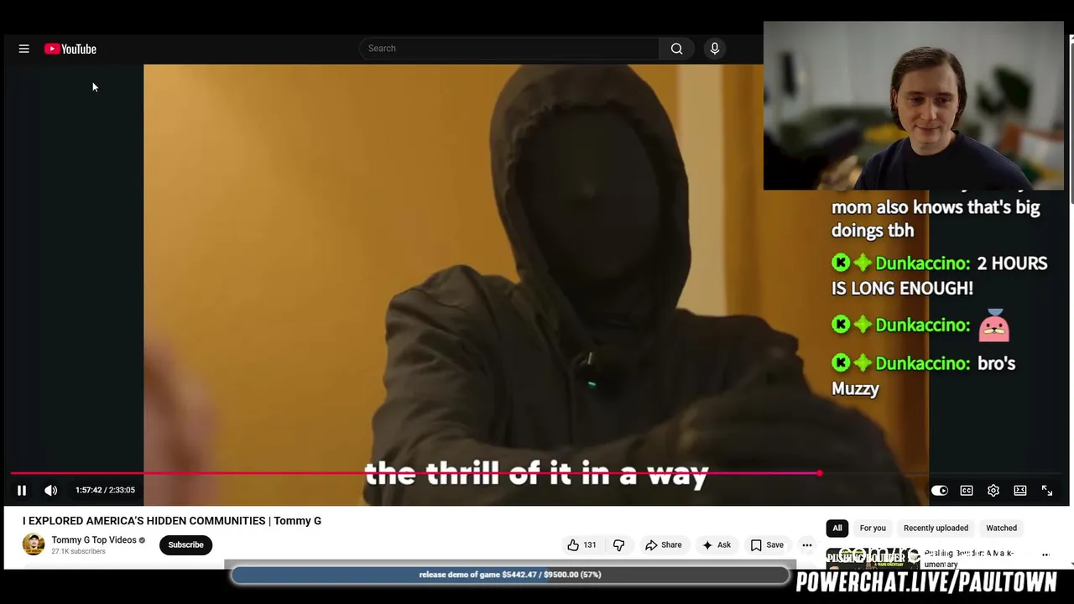Select the Recently uploaded filter chip
Screen dimensions: 1074x604
tap(936, 528)
